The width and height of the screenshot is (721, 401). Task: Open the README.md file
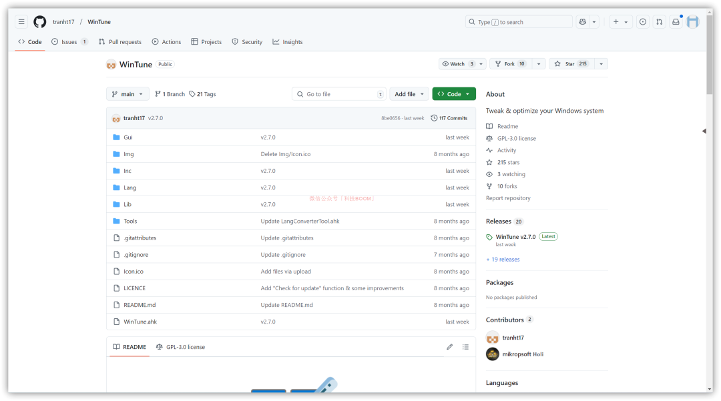pos(140,305)
